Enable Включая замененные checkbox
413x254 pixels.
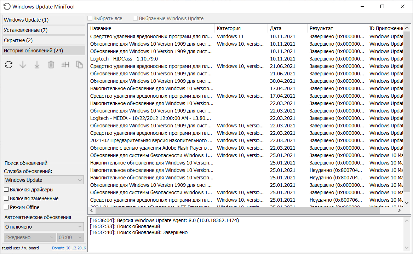pyautogui.click(x=6, y=198)
